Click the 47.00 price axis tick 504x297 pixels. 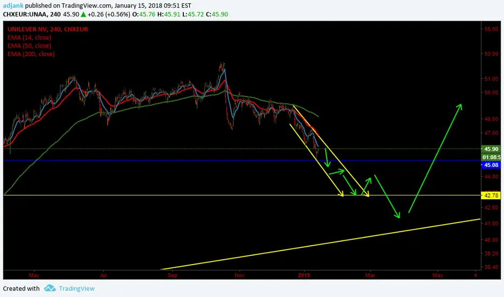[x=491, y=133]
